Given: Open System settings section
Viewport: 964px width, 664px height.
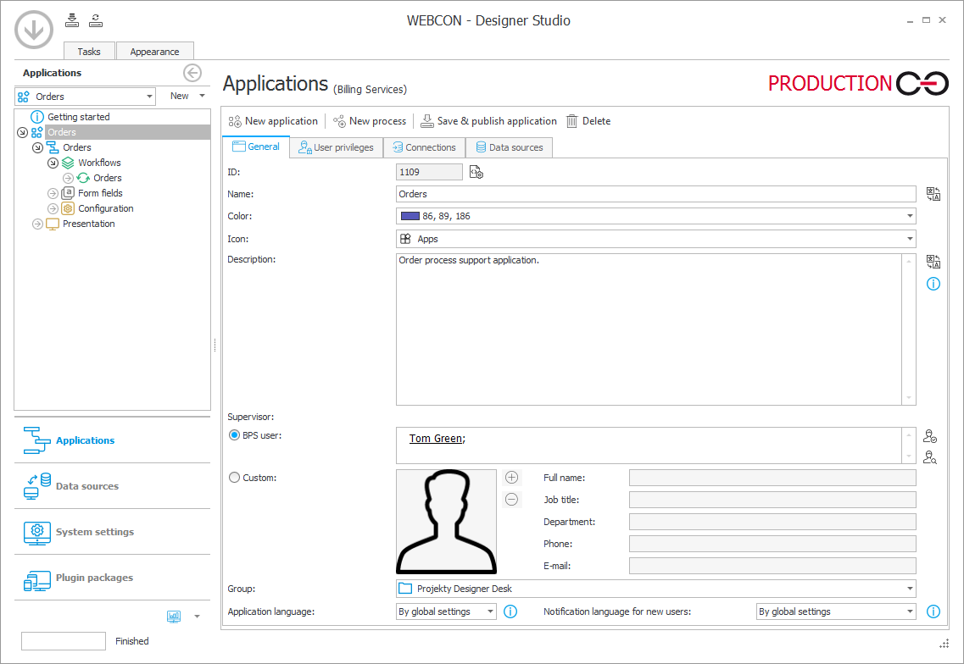Looking at the screenshot, I should (112, 532).
